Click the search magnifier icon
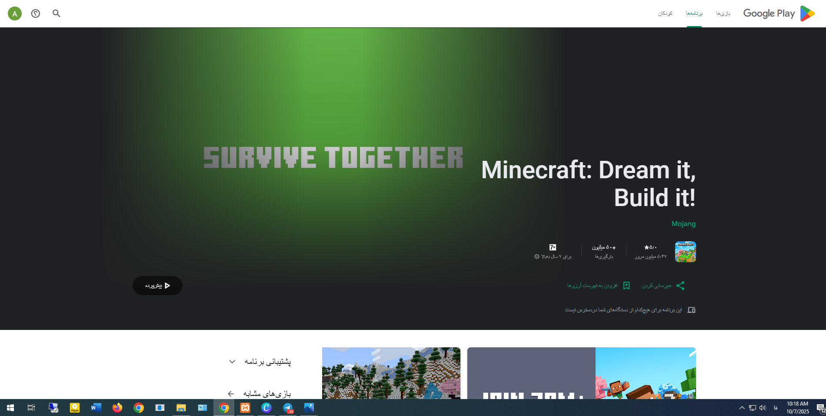 point(57,13)
